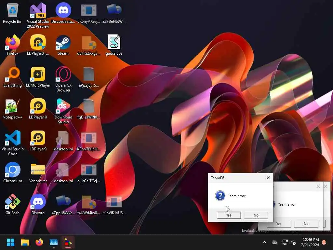Open Firefox from the taskbar
Image resolution: width=333 pixels, height=250 pixels.
click(39, 242)
